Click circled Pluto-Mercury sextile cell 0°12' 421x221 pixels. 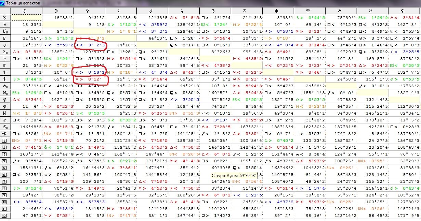[90, 79]
